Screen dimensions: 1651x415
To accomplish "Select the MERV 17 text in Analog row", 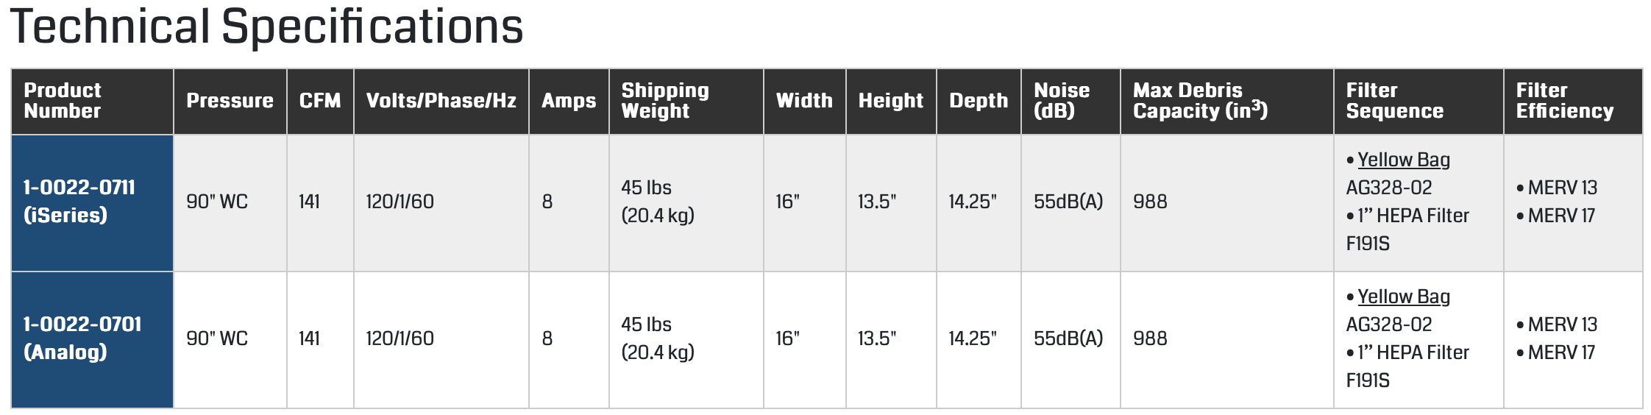I will [x=1561, y=352].
